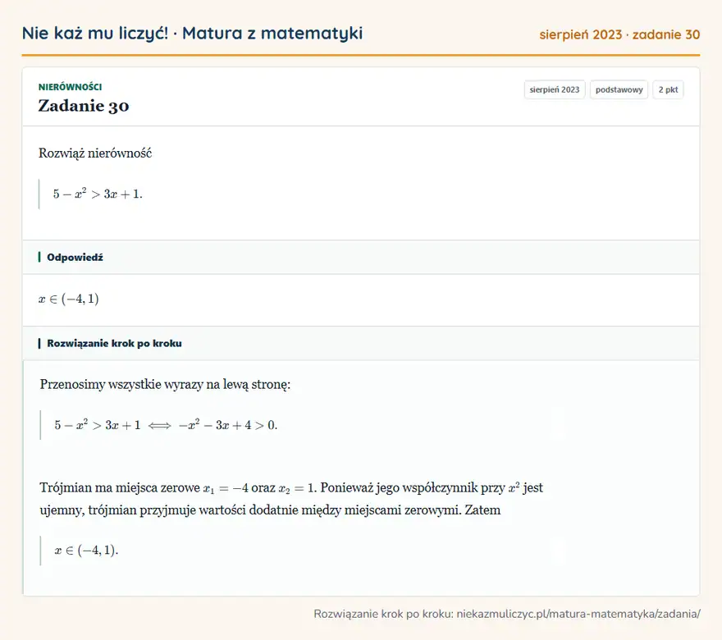The height and width of the screenshot is (640, 722).
Task: Open the niekazmuliczyc.pl footer link
Action: coord(578,614)
